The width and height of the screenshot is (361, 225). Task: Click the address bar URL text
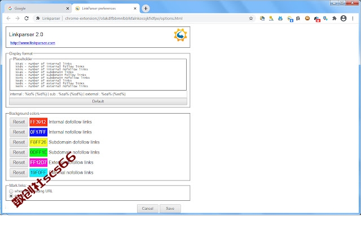(124, 19)
